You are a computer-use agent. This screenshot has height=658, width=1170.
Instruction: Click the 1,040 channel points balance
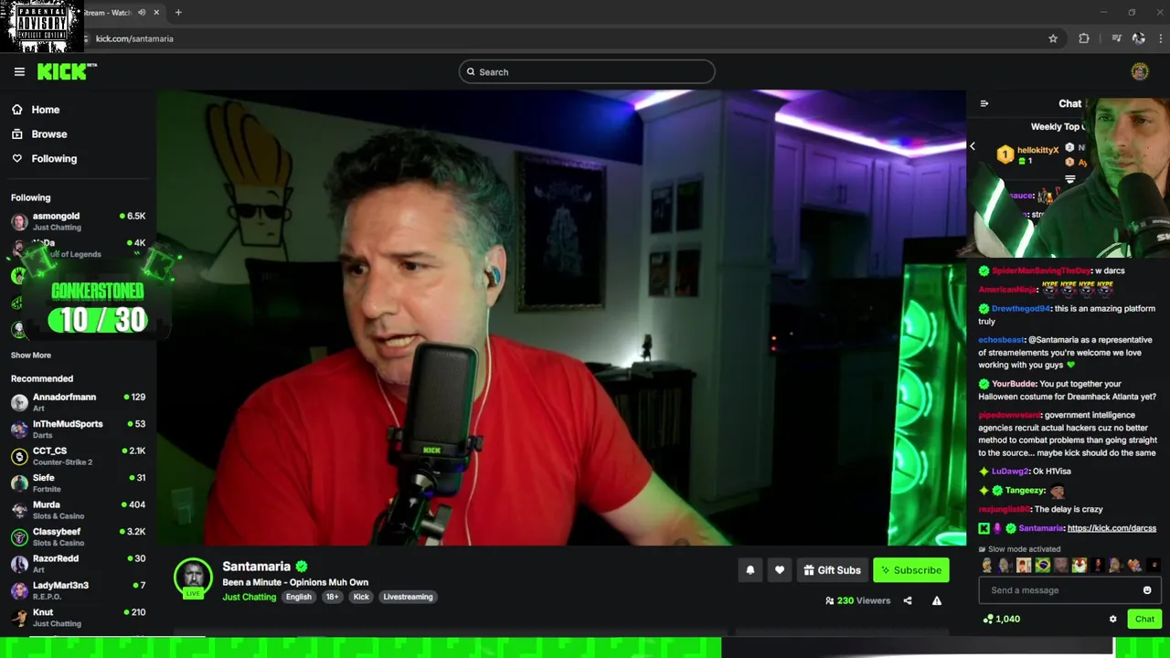pyautogui.click(x=1002, y=619)
